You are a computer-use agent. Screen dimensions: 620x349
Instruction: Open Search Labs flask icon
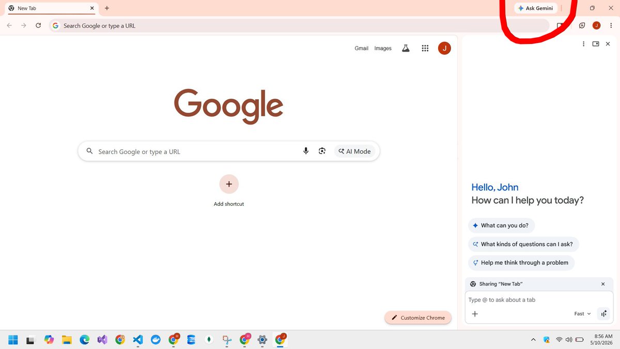click(406, 48)
